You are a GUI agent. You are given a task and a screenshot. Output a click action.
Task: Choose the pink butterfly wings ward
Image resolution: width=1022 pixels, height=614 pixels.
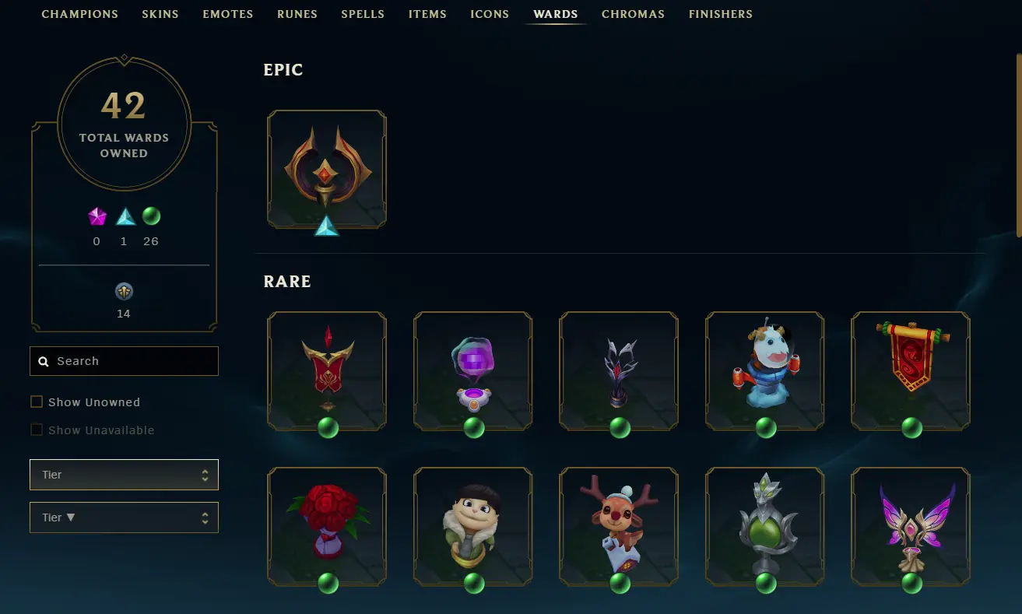point(911,527)
